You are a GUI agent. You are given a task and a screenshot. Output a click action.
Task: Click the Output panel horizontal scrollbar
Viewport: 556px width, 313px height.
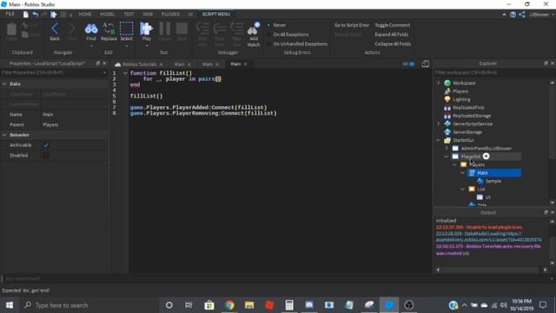coord(491,270)
